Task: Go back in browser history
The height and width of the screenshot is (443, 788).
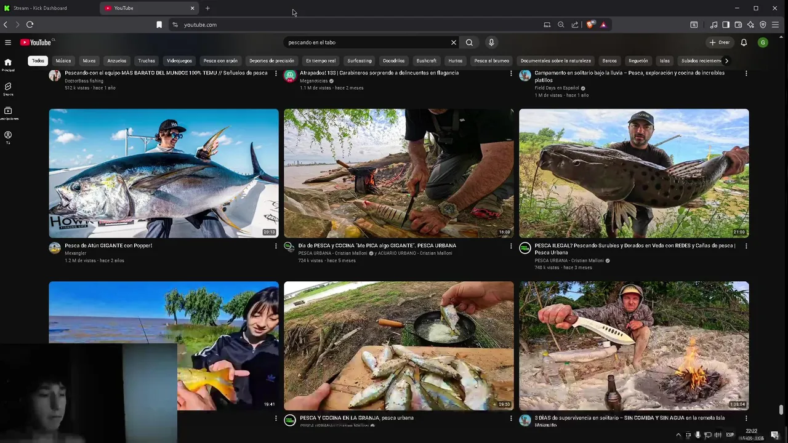Action: click(6, 25)
